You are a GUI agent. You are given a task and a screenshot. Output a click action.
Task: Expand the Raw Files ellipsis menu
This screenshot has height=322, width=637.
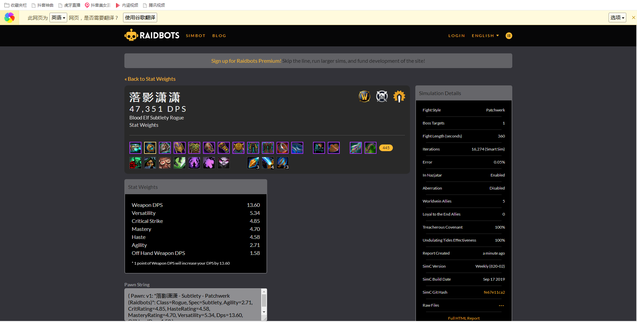point(501,306)
